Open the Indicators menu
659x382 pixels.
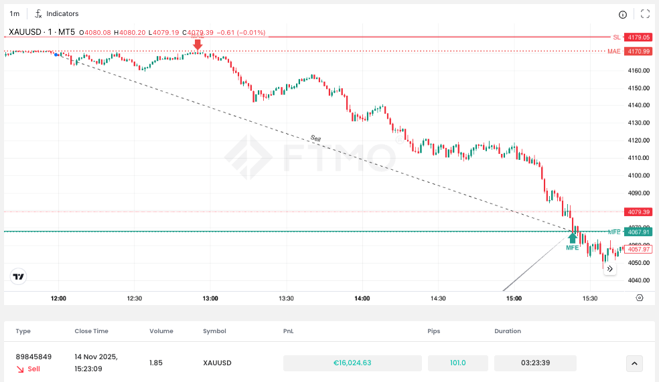tap(56, 14)
